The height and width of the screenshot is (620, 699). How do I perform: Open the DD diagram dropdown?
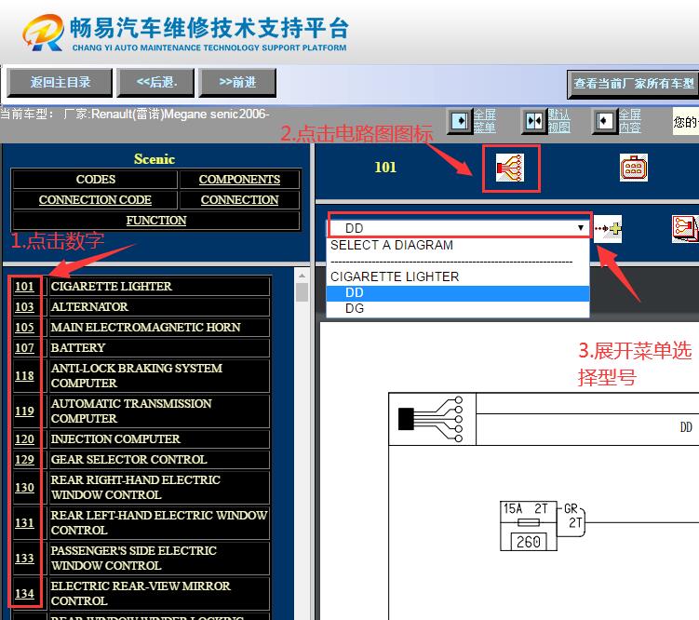pyautogui.click(x=460, y=228)
